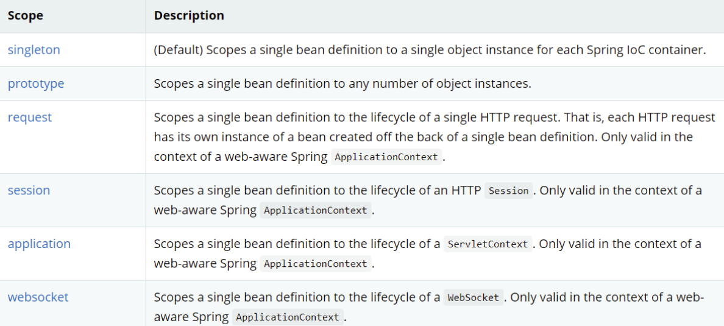Open the singleton scope link
The width and height of the screenshot is (724, 326).
pyautogui.click(x=34, y=50)
